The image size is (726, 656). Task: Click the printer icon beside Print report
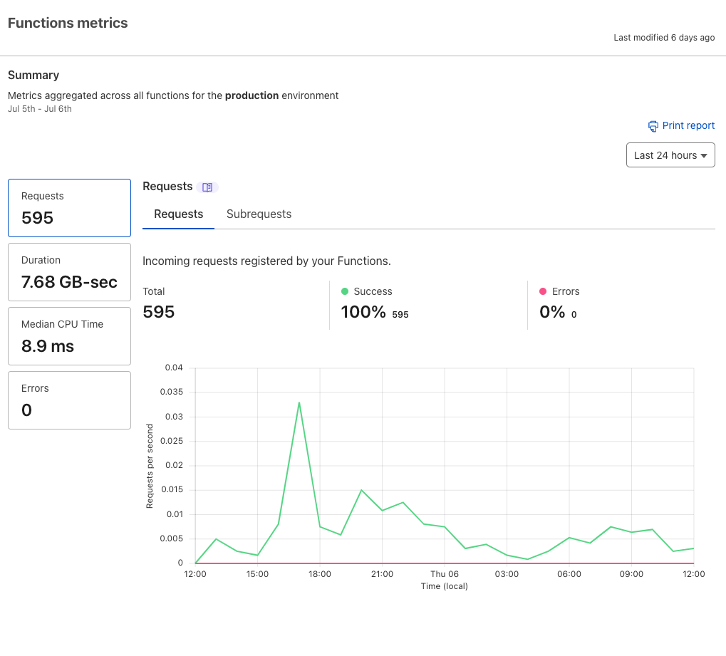click(653, 126)
